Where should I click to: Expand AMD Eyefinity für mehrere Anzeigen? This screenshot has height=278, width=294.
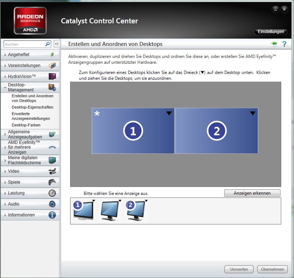pos(30,147)
